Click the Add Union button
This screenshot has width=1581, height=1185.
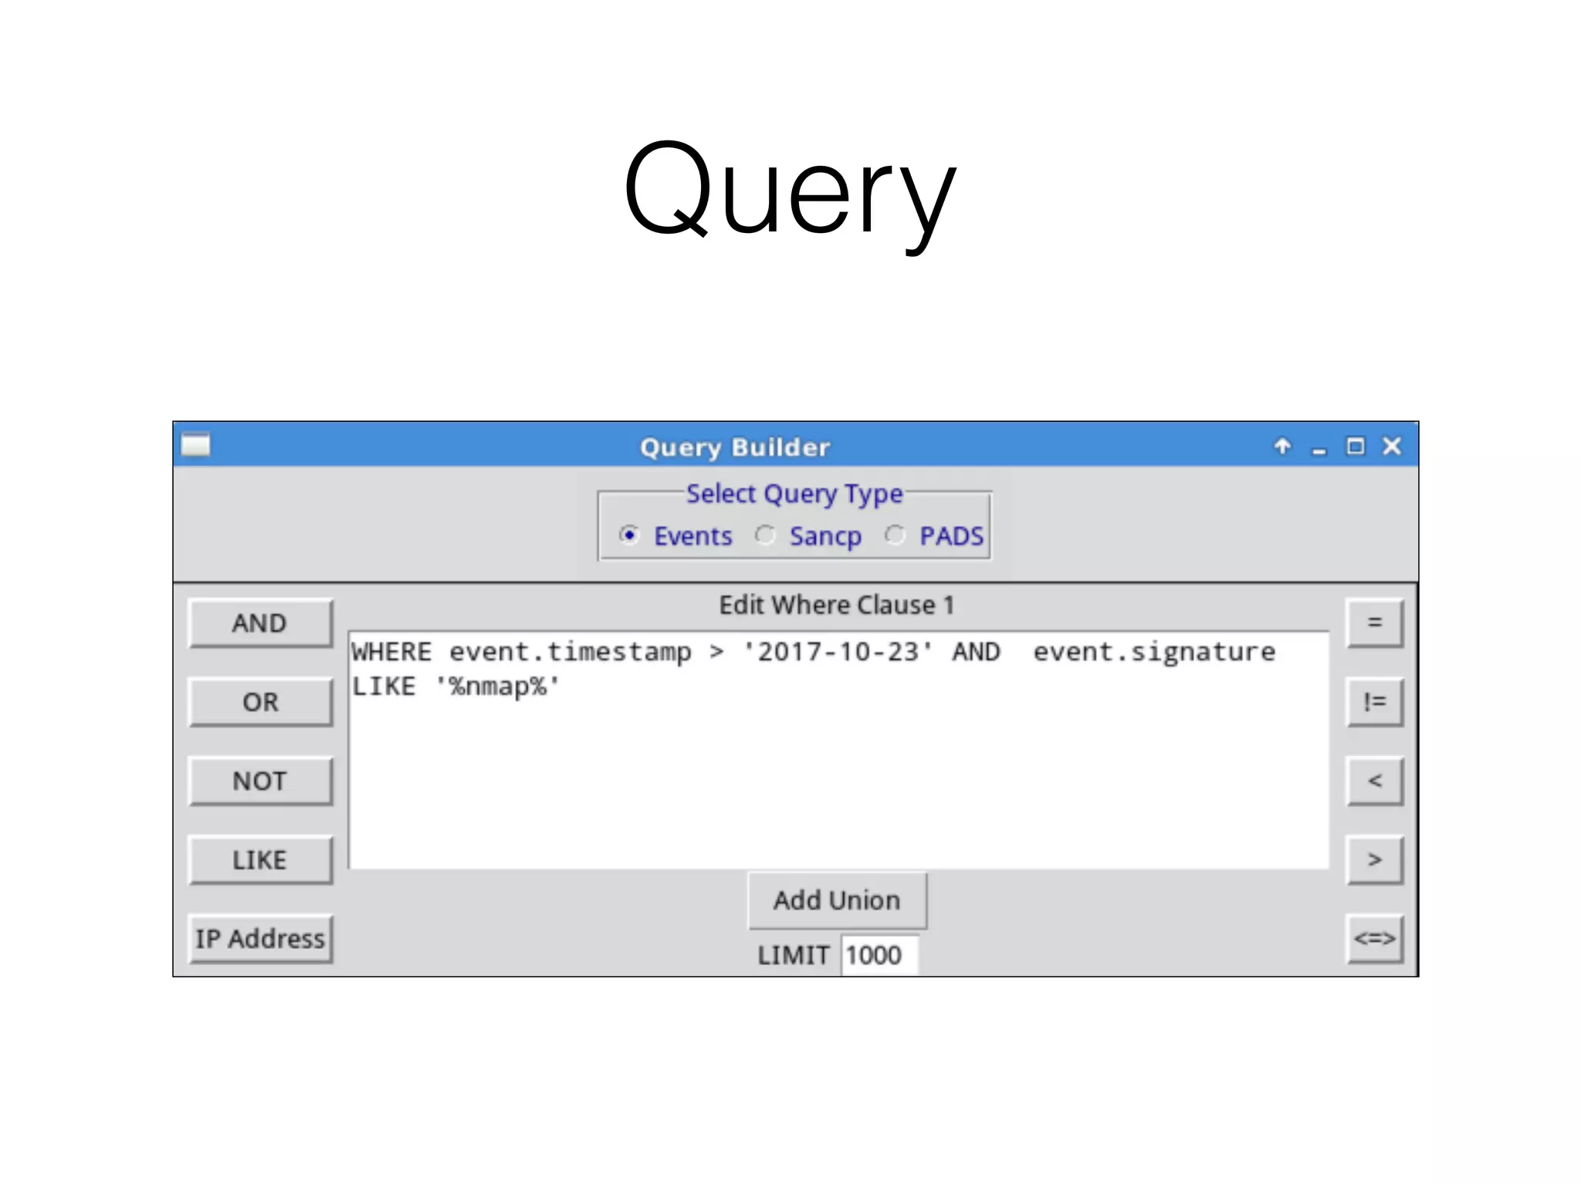click(838, 900)
